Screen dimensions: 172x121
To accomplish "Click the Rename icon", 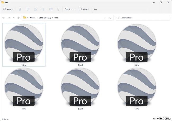I will point(43,9).
